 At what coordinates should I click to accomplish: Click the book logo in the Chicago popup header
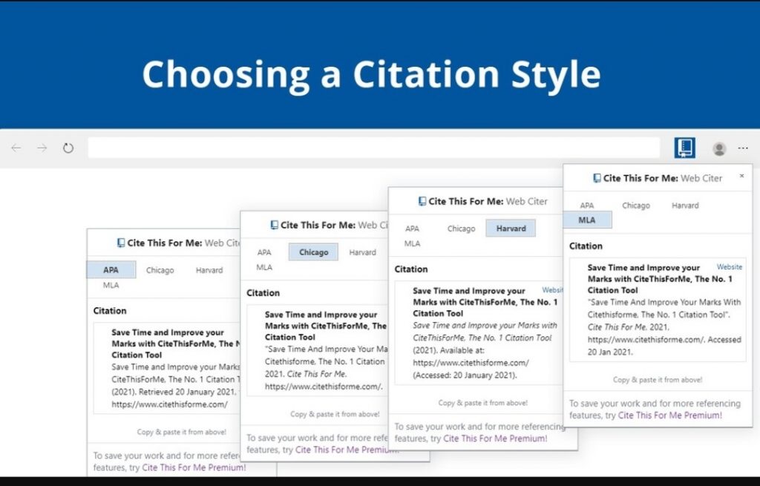pos(275,226)
